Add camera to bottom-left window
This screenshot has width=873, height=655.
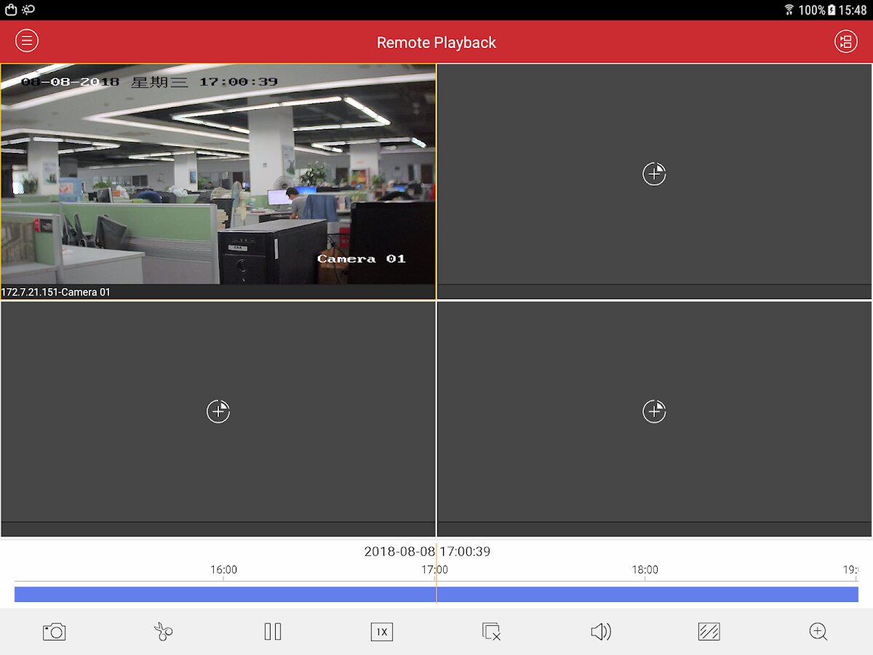click(x=218, y=411)
